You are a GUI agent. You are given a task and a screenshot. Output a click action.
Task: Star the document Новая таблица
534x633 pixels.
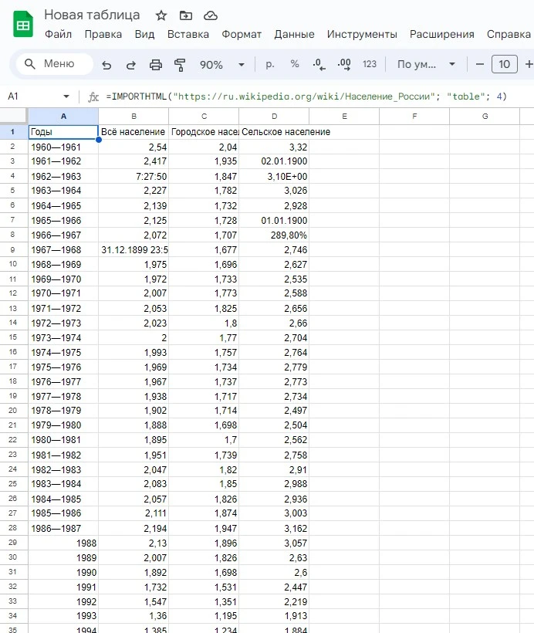click(161, 15)
